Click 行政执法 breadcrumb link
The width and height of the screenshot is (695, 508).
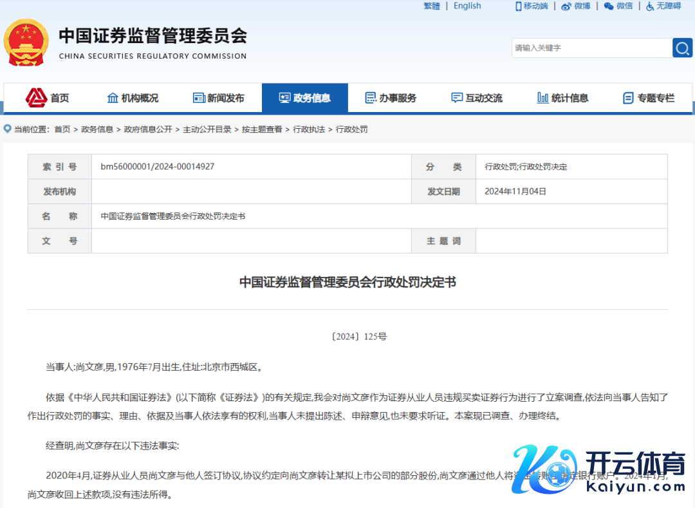tap(309, 129)
